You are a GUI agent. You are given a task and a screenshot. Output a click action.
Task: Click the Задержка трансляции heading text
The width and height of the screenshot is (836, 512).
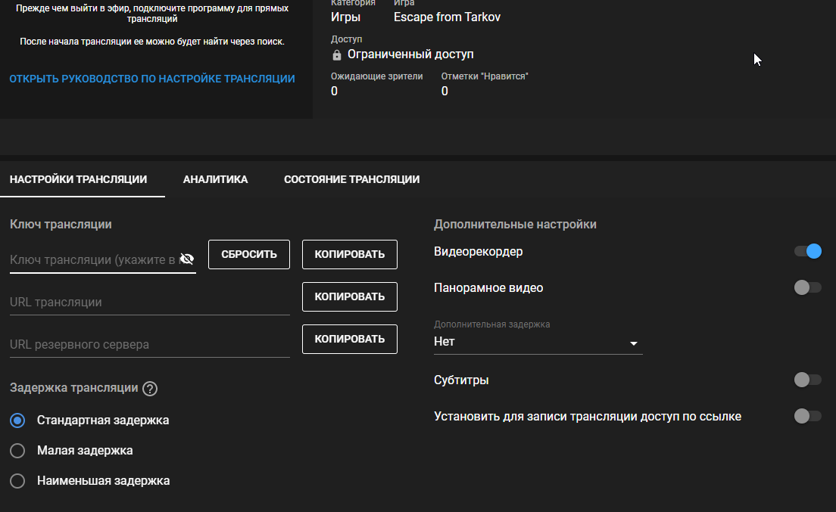[73, 388]
